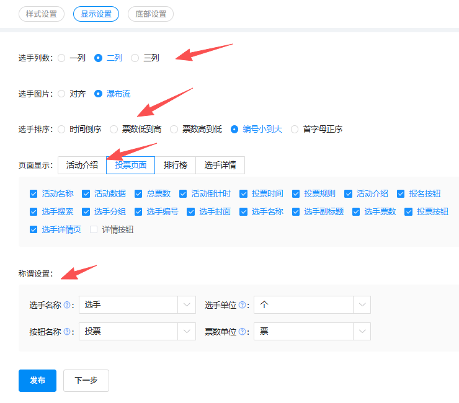Open help icon next to 票数单位
This screenshot has height=403, width=459.
[242, 332]
